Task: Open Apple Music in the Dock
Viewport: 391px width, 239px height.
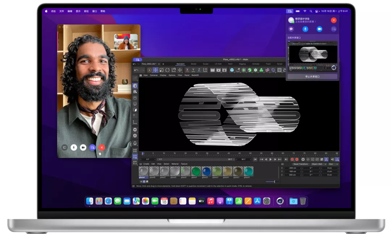Action: click(211, 201)
